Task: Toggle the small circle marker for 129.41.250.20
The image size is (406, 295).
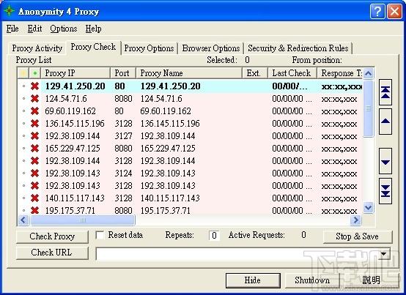Action: pyautogui.click(x=24, y=86)
